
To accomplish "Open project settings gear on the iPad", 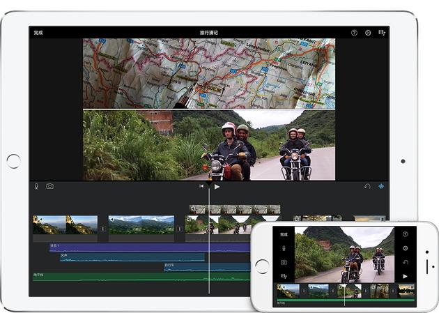I will 368,33.
